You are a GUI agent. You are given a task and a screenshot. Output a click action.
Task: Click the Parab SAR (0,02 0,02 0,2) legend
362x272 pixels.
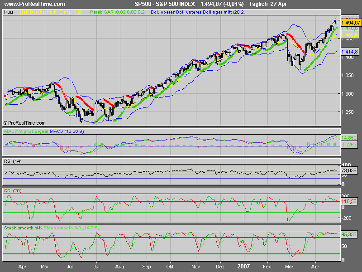pyautogui.click(x=118, y=12)
